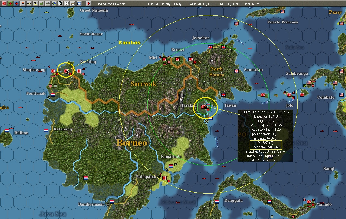
Task: Click the red end-turn arrow button
Action: tap(88, 3)
